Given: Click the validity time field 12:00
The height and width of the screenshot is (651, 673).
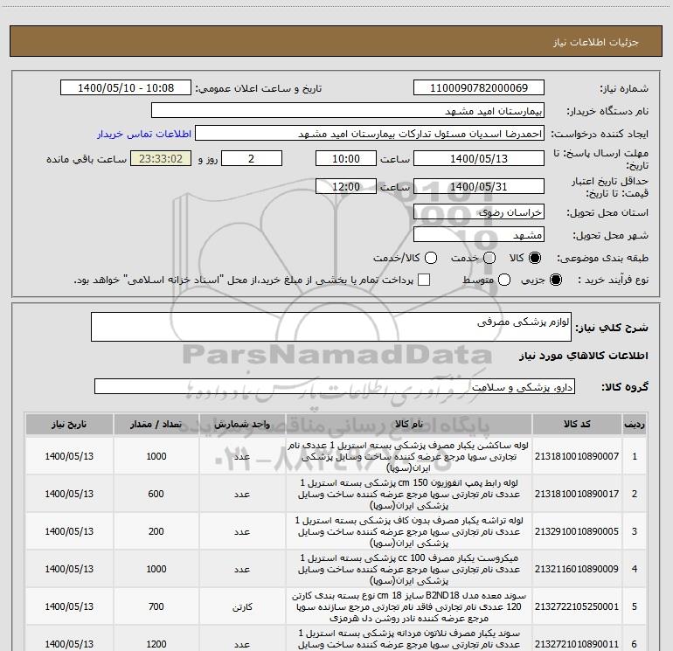Looking at the screenshot, I should click(x=346, y=186).
